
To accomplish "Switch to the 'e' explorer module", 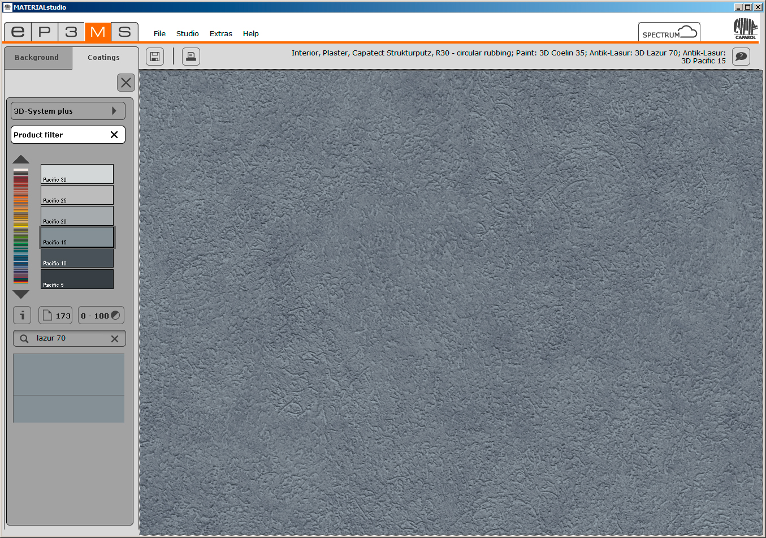I will pyautogui.click(x=18, y=32).
